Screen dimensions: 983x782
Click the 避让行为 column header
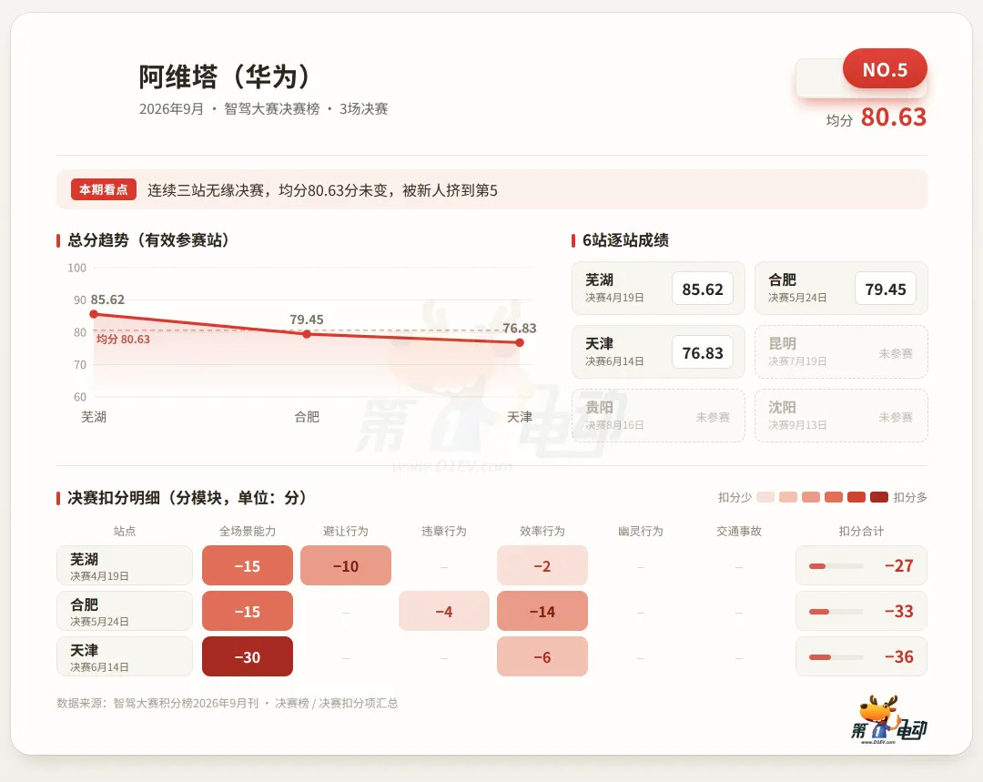tap(346, 531)
